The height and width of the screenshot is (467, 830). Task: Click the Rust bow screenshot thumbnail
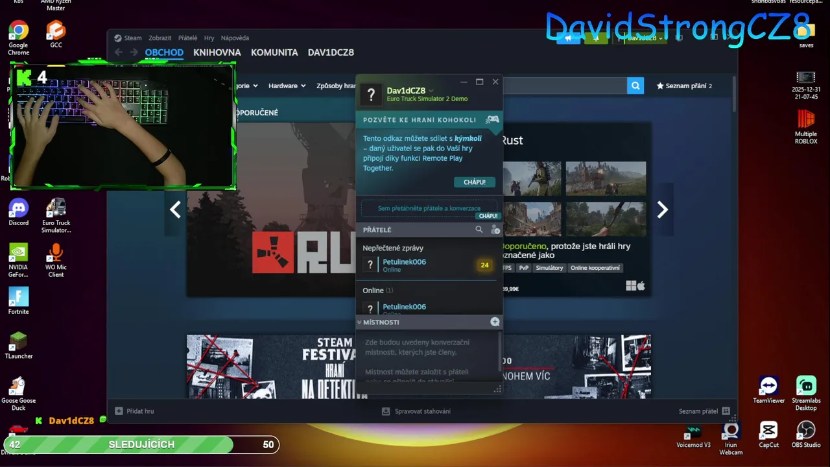tap(606, 219)
